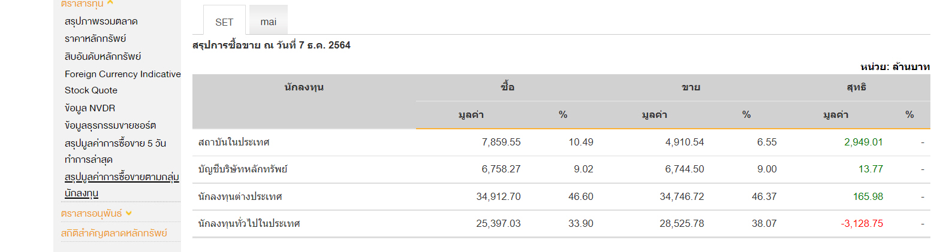940x252 pixels.
Task: Click the สุทธิ column header
Action: coord(860,87)
